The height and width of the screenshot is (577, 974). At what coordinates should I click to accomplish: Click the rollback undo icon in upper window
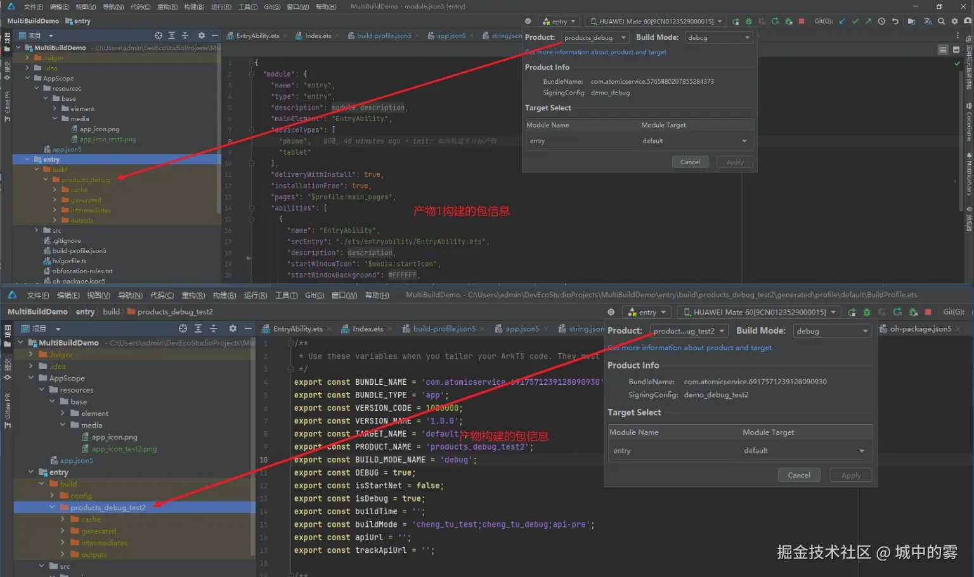[x=895, y=21]
